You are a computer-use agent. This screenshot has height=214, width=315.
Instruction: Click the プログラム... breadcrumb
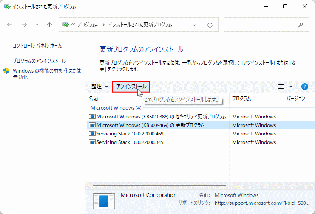[88, 25]
